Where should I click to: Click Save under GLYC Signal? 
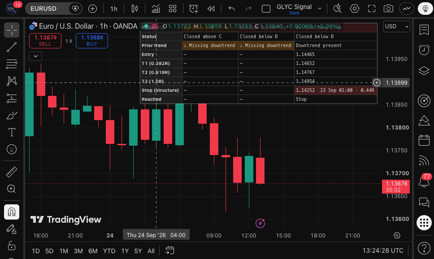coord(294,13)
